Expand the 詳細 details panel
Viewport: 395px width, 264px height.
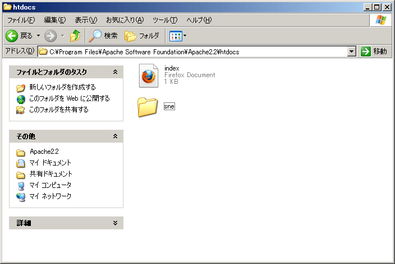tap(115, 223)
